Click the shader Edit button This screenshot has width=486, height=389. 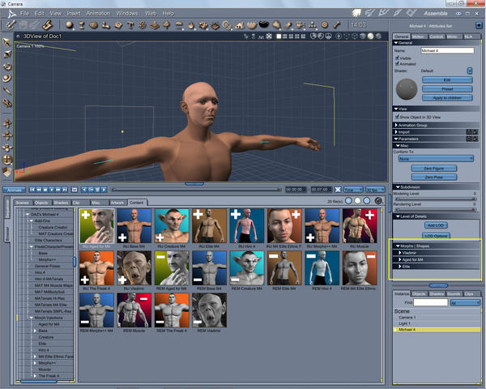(x=447, y=80)
